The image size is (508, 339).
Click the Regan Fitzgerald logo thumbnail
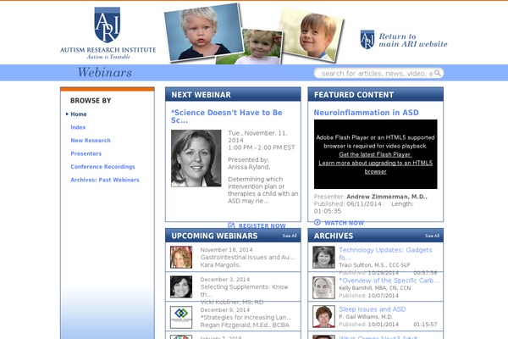coord(181,317)
